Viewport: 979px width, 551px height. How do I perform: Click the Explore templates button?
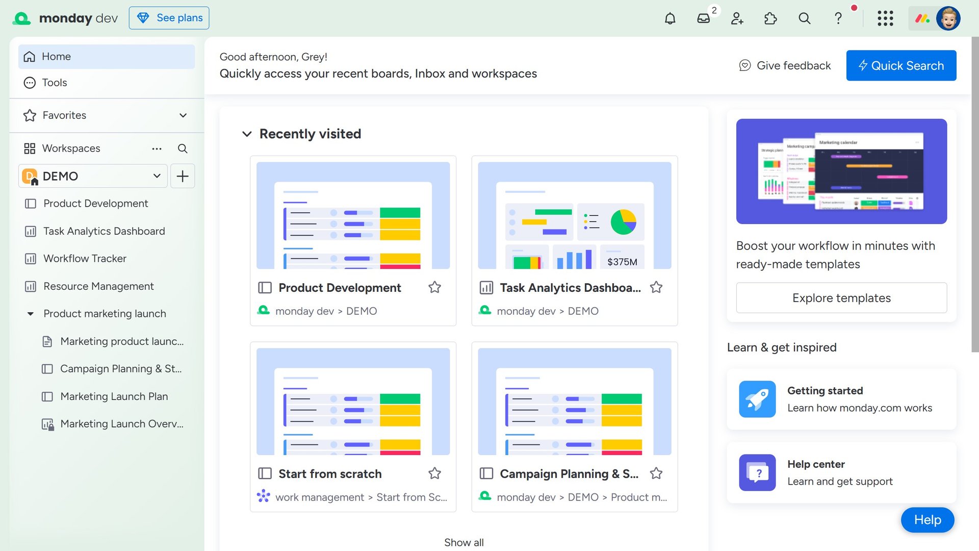click(x=841, y=298)
